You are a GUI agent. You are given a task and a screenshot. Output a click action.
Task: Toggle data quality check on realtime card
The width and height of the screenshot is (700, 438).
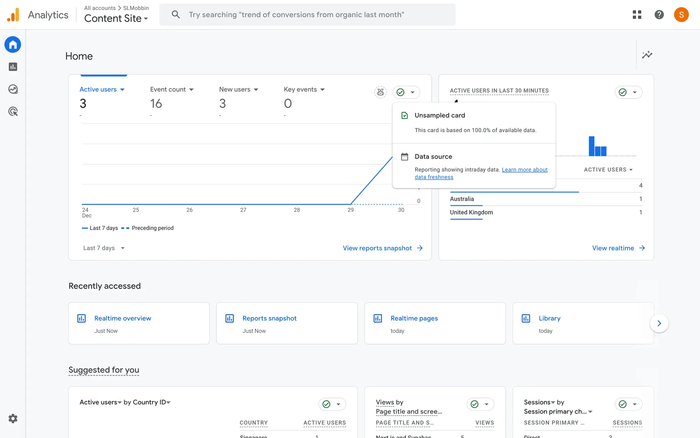[x=628, y=92]
